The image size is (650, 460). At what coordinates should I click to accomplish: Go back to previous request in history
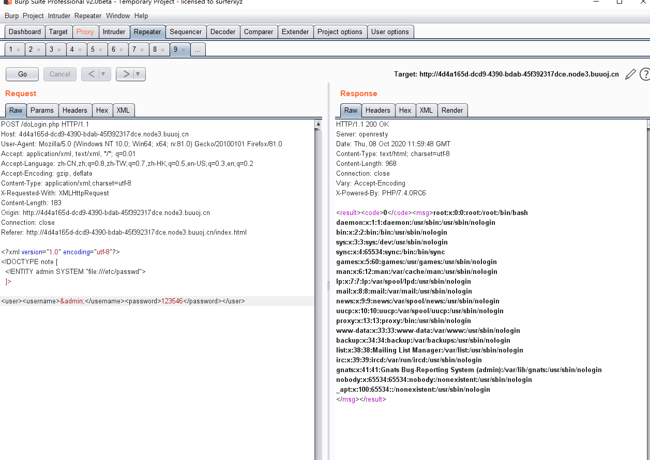pos(92,74)
